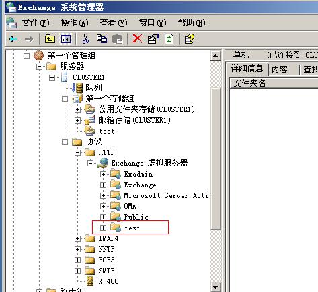Expand the 邮箱存储 (CLUSTER1) node
Screen dimensions: 318x292
pyautogui.click(x=77, y=120)
